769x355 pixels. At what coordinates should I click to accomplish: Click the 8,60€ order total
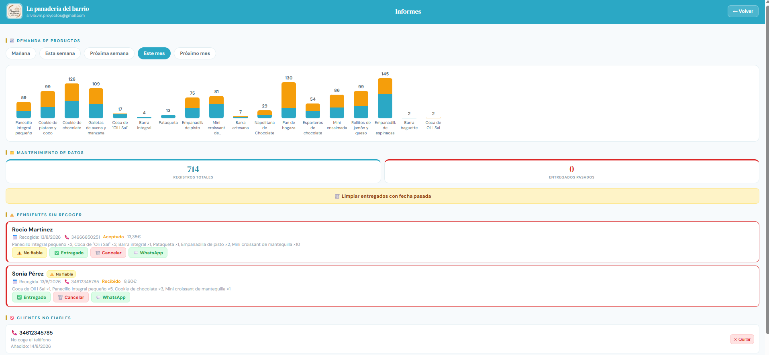click(x=131, y=281)
